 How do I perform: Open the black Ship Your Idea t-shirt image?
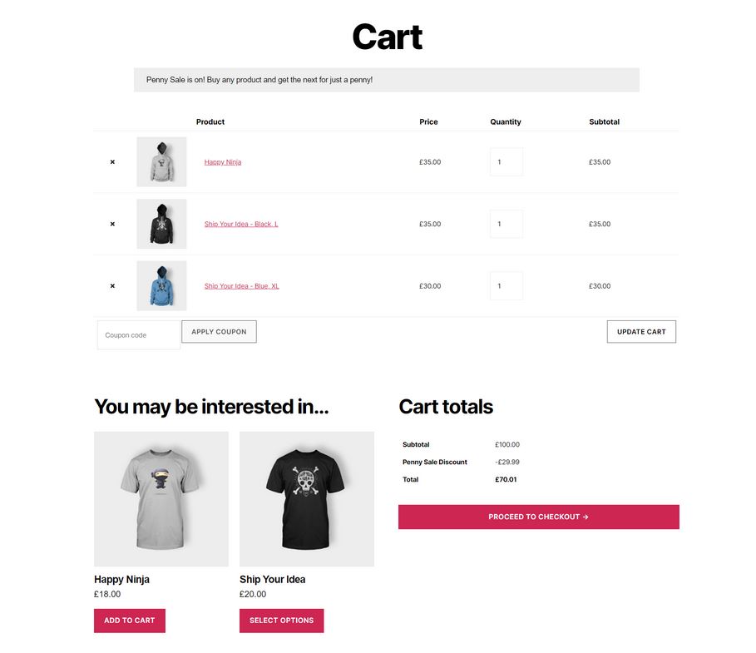(307, 499)
